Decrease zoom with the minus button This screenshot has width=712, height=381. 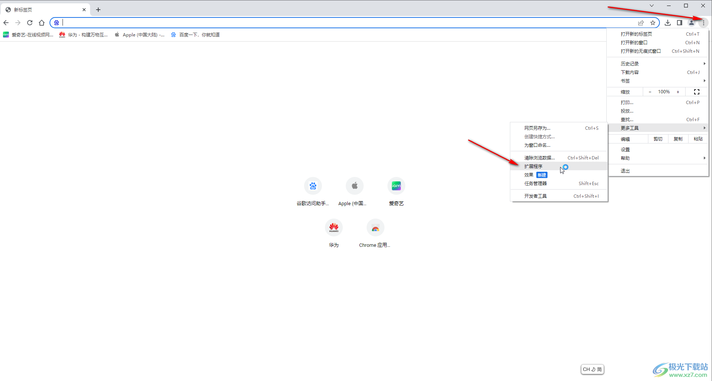pyautogui.click(x=650, y=92)
